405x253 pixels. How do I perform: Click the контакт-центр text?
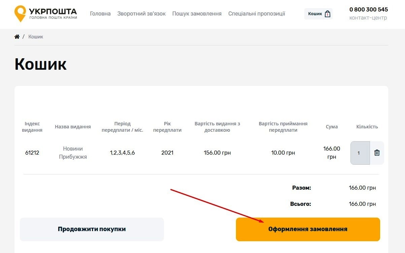pyautogui.click(x=368, y=18)
